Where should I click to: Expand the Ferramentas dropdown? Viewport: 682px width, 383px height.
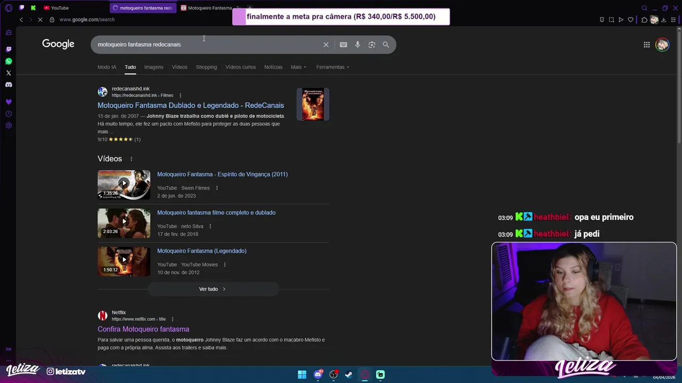point(332,67)
